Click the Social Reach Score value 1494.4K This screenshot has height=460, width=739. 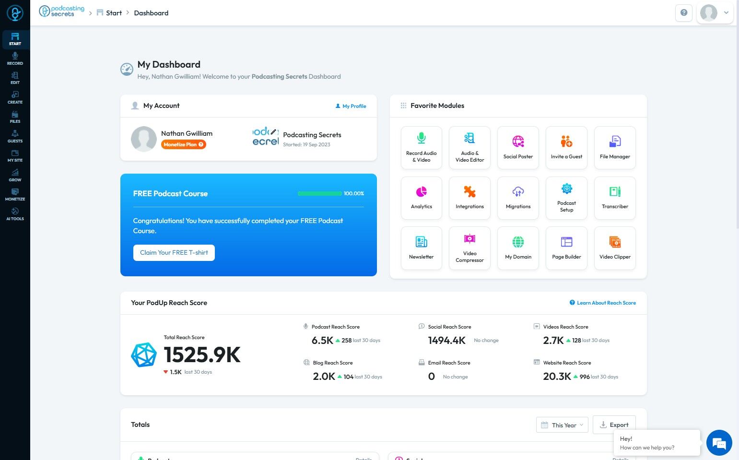[447, 341]
